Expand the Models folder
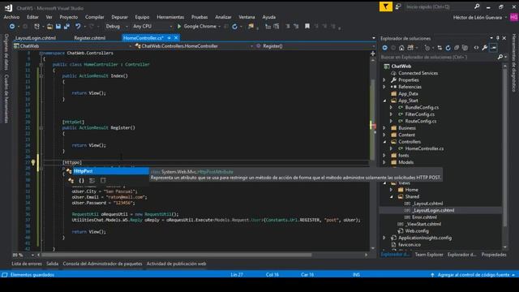519x292 pixels. click(384, 162)
